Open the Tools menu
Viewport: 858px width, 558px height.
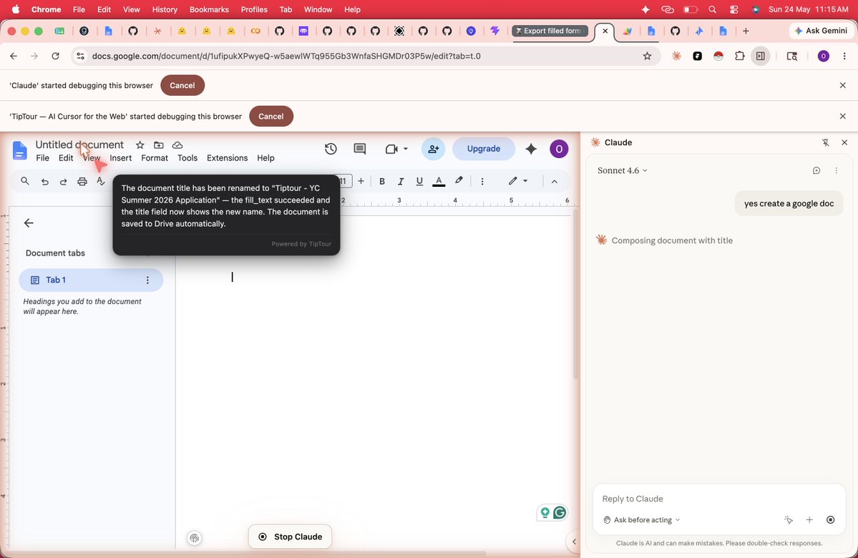tap(187, 158)
